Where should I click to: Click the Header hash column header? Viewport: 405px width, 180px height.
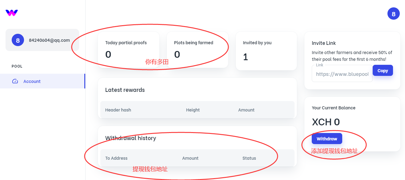118,110
